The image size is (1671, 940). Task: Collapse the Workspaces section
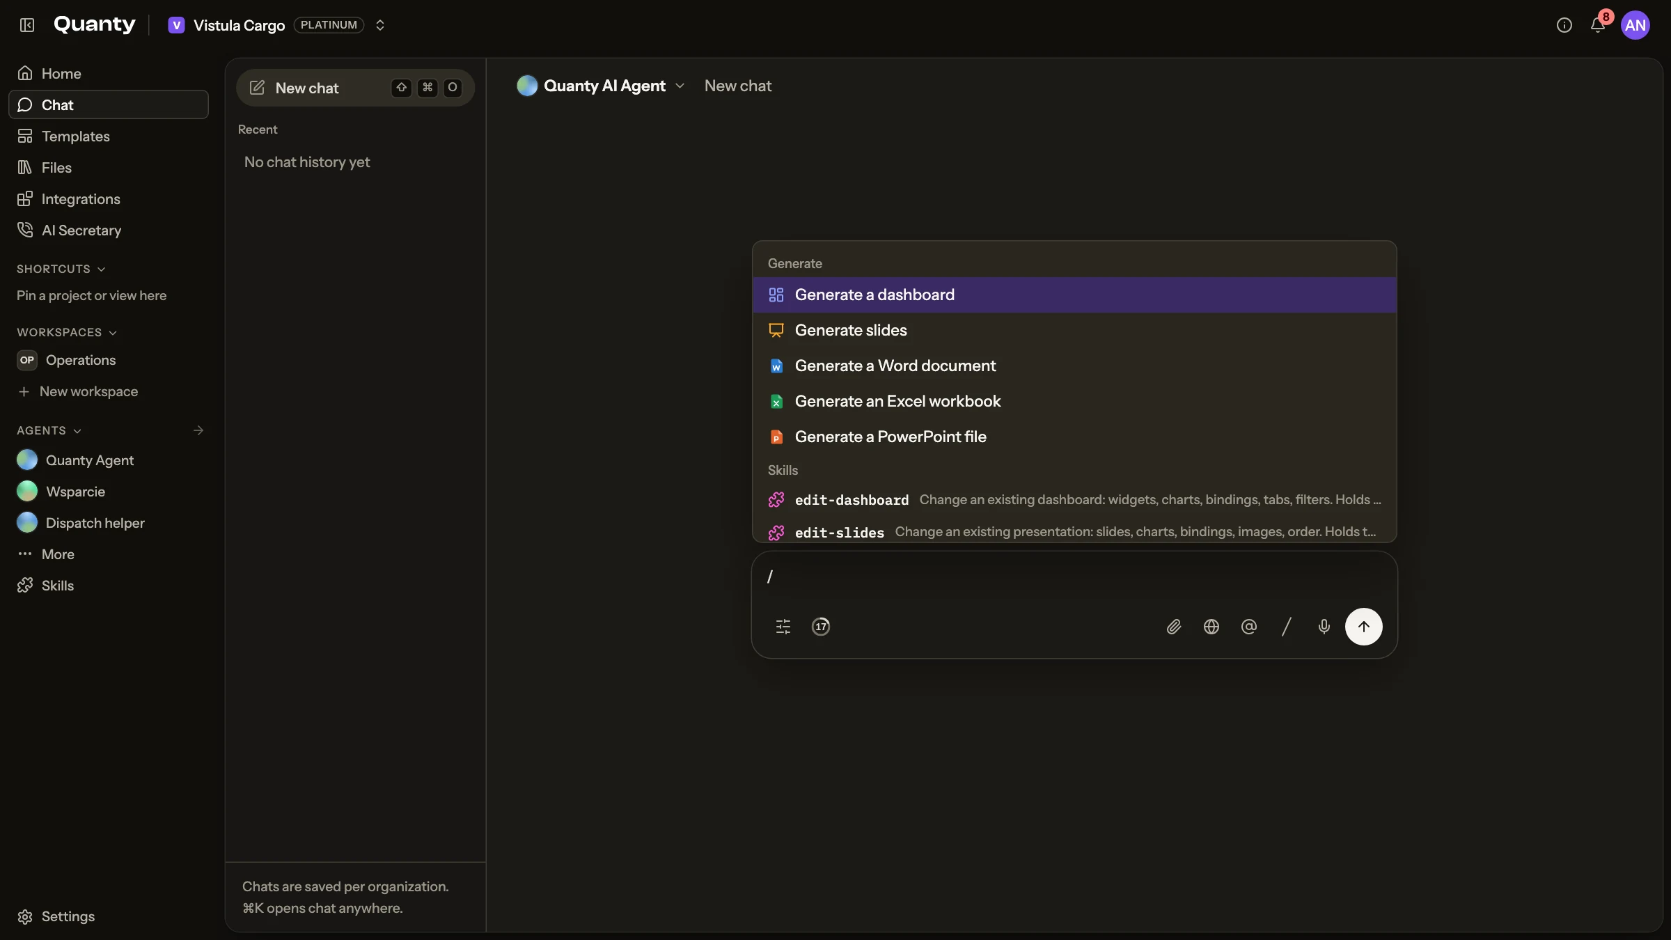pos(67,332)
